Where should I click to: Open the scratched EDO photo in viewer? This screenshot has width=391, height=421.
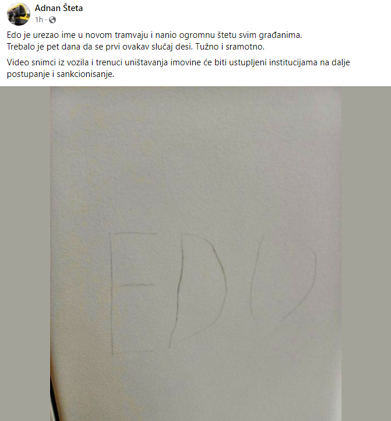pos(196,254)
